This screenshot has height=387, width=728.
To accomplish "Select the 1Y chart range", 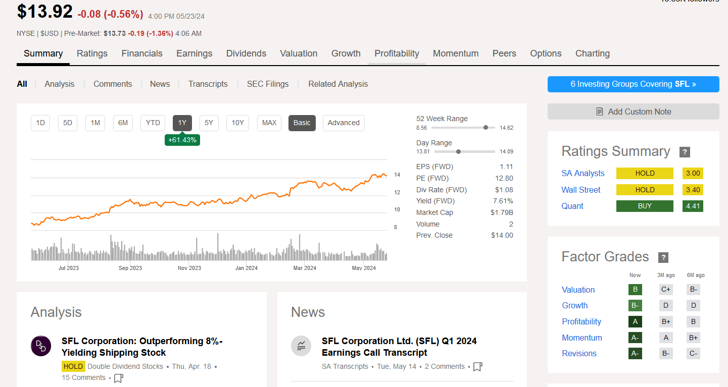I will click(182, 123).
